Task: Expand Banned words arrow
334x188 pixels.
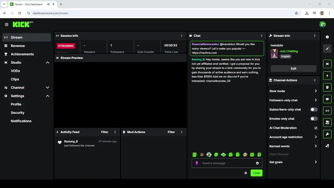Action: coord(316,146)
